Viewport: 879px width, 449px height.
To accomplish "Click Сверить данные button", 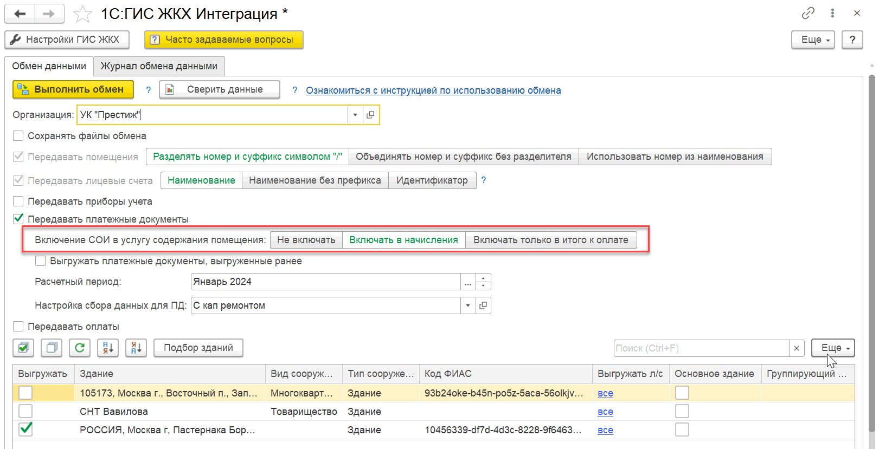I will tap(220, 89).
